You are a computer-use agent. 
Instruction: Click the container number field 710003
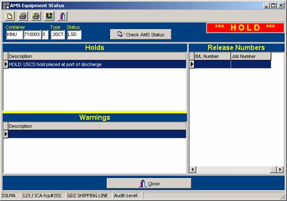(32, 34)
